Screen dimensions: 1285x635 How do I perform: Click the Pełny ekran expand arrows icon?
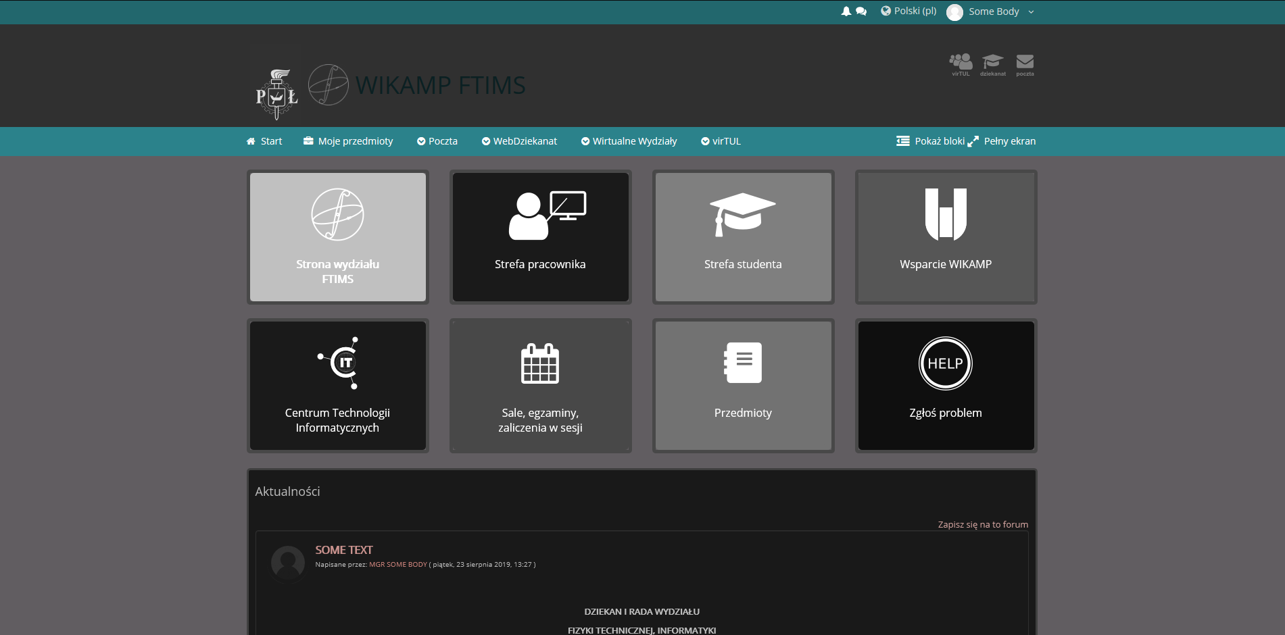[x=973, y=141]
